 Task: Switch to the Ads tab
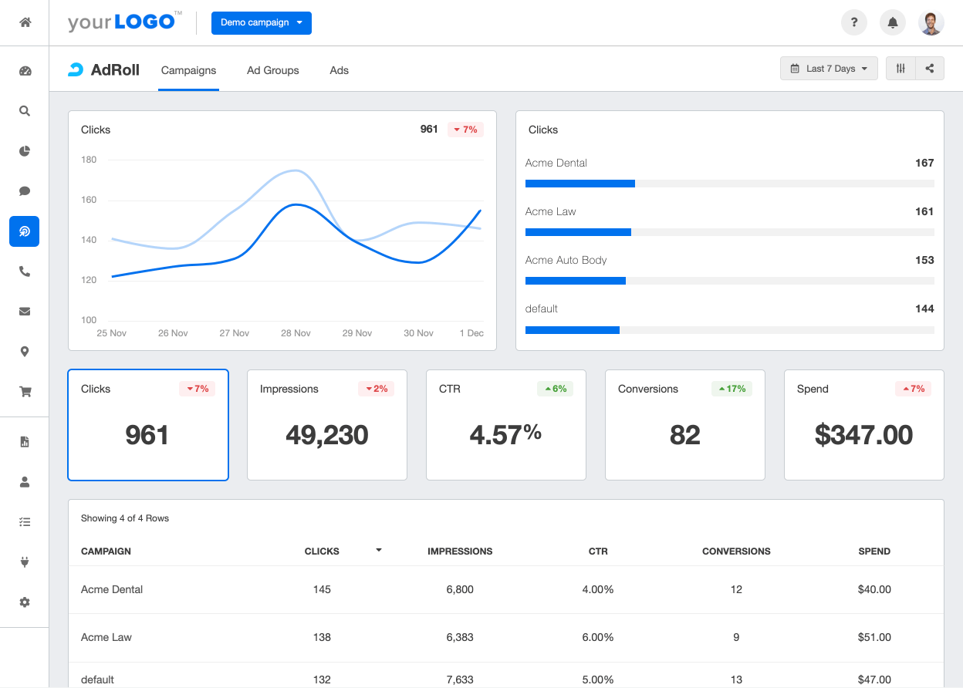(x=339, y=70)
